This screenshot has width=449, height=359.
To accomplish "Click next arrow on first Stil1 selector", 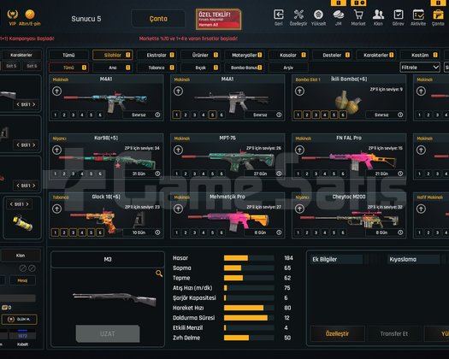I will [34, 104].
